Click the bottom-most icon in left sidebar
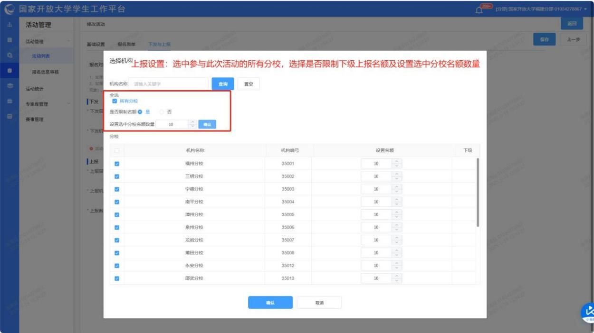Image resolution: width=594 pixels, height=333 pixels. coord(10,116)
